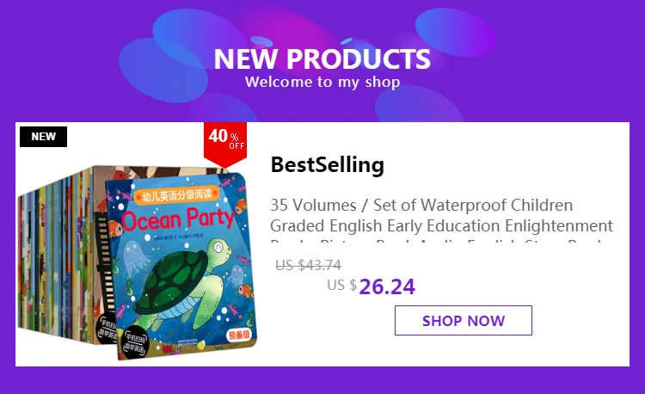Click the orange Chinese title banner on the book

[177, 195]
